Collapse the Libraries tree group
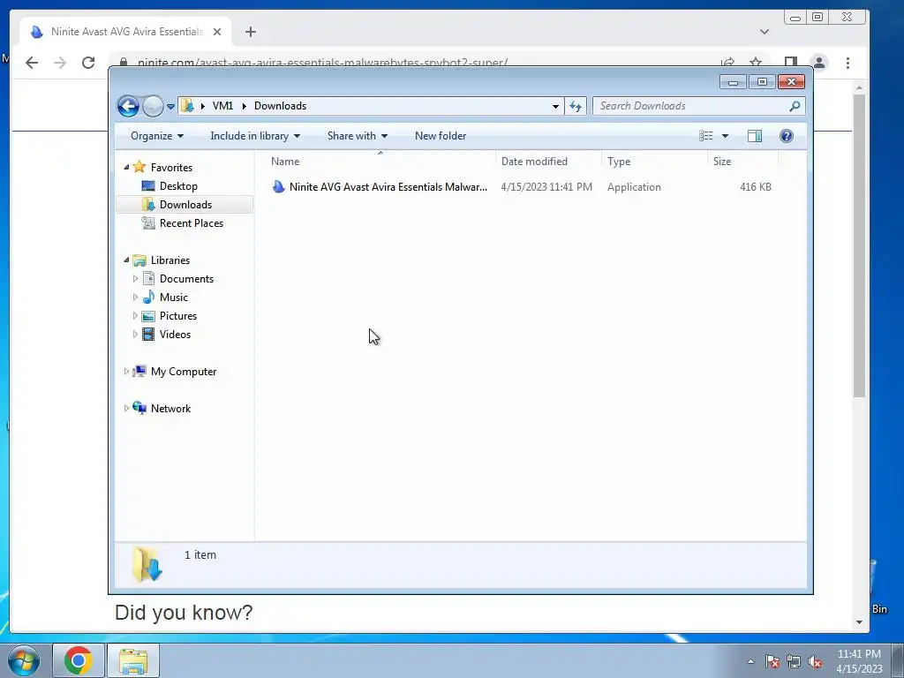Image resolution: width=904 pixels, height=678 pixels. coord(126,260)
